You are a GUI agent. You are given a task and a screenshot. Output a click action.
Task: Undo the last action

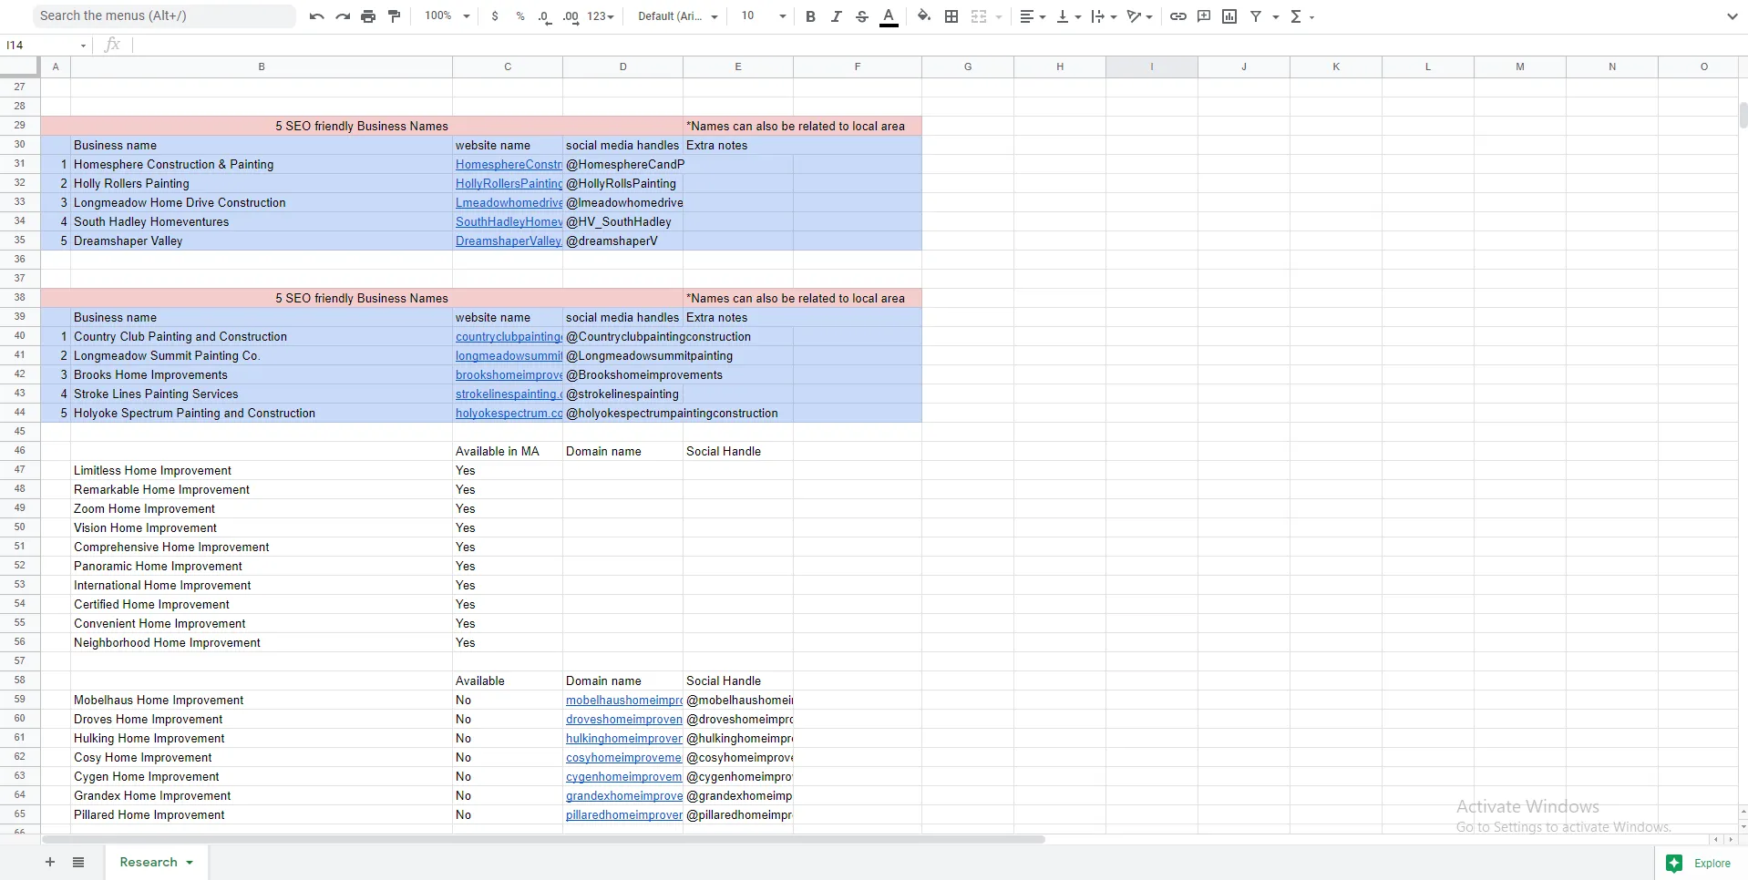click(316, 16)
